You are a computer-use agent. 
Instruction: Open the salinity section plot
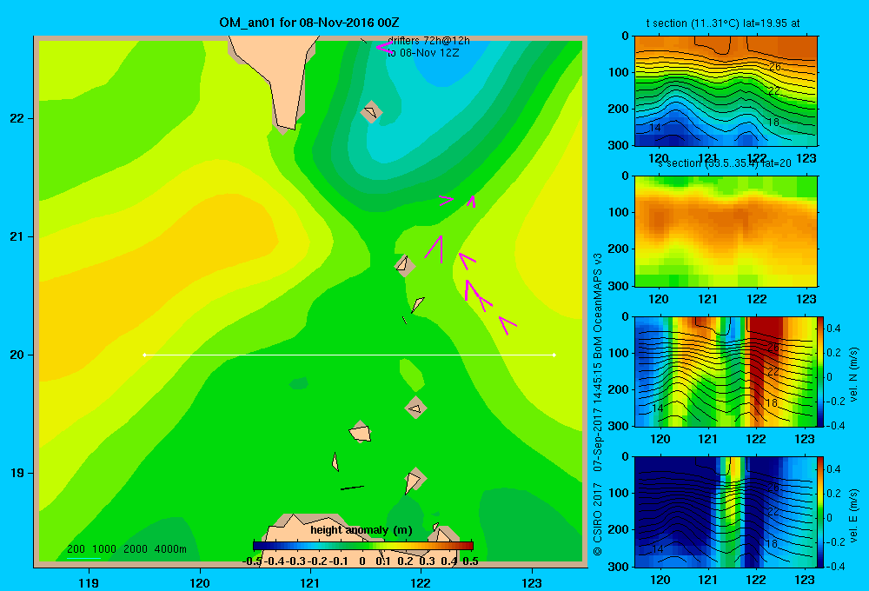(726, 231)
